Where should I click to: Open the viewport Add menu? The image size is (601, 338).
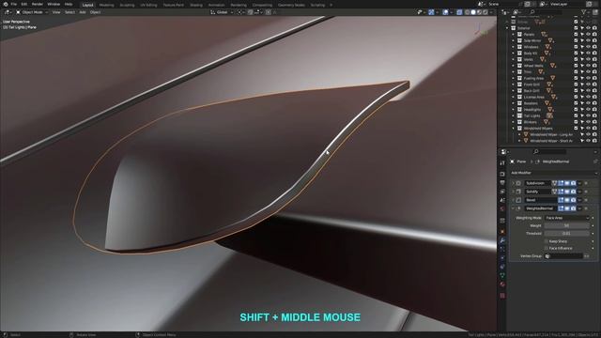pos(83,12)
